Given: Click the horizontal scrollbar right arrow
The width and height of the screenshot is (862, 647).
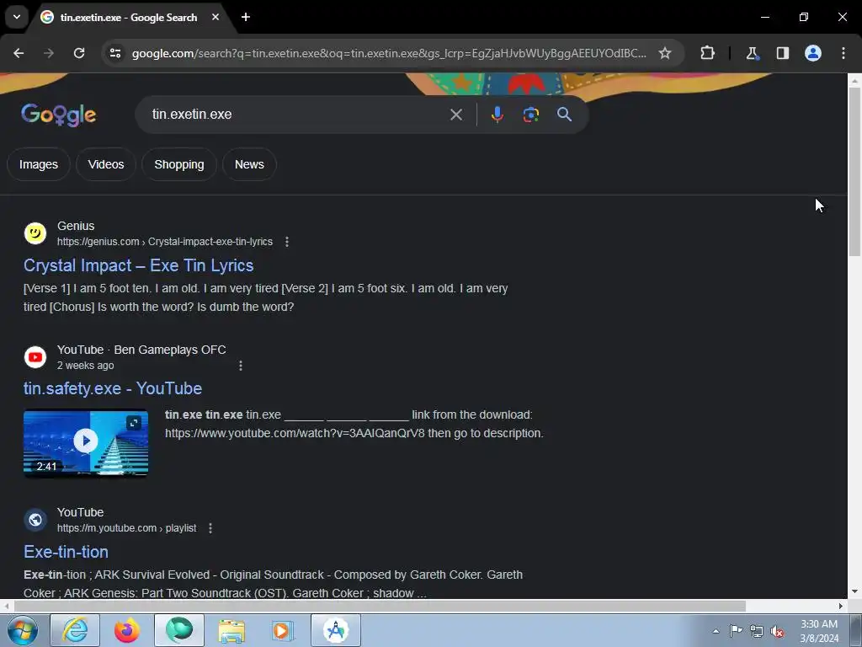Looking at the screenshot, I should (841, 606).
